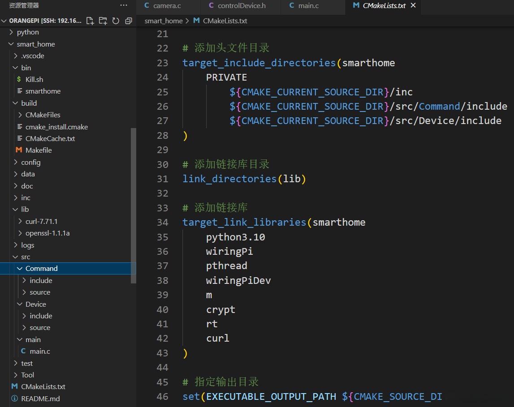Open the explorer more actions ellipsis menu

[124, 5]
